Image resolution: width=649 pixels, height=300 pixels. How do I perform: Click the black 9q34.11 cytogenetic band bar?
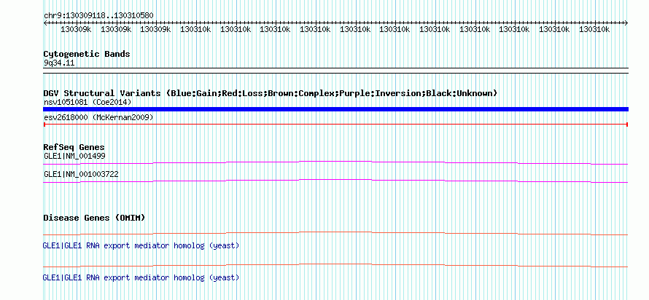coord(335,71)
